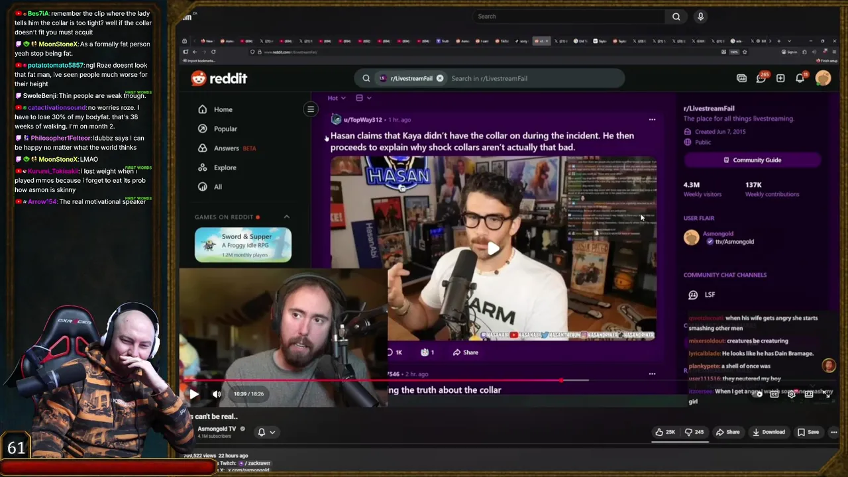Click the r/LivestreamFail sidebar heading
This screenshot has width=848, height=477.
click(x=709, y=108)
